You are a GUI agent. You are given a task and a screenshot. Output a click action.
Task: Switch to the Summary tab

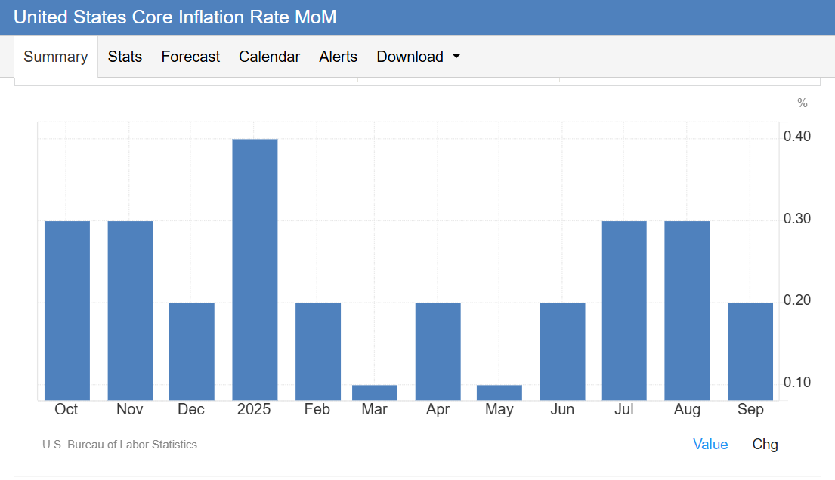point(56,57)
